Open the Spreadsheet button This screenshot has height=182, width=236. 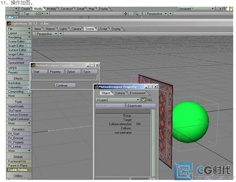19,63
